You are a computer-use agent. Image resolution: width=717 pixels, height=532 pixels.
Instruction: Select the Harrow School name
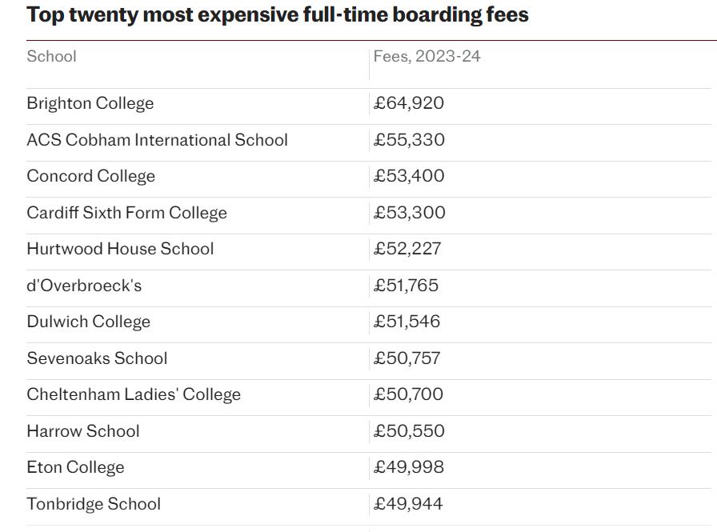pos(83,431)
